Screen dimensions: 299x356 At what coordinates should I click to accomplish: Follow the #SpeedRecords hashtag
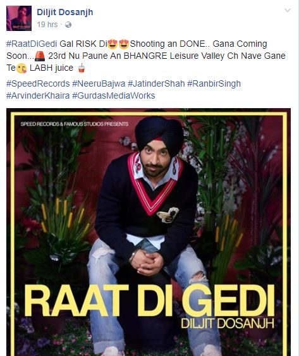(38, 83)
